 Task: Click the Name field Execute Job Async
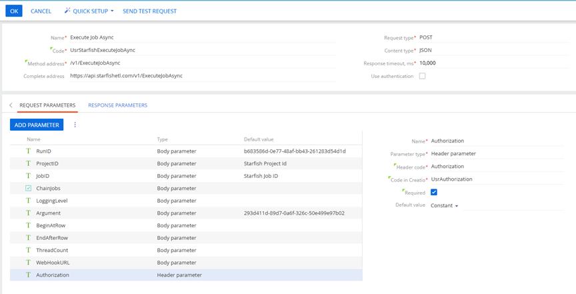(x=203, y=37)
